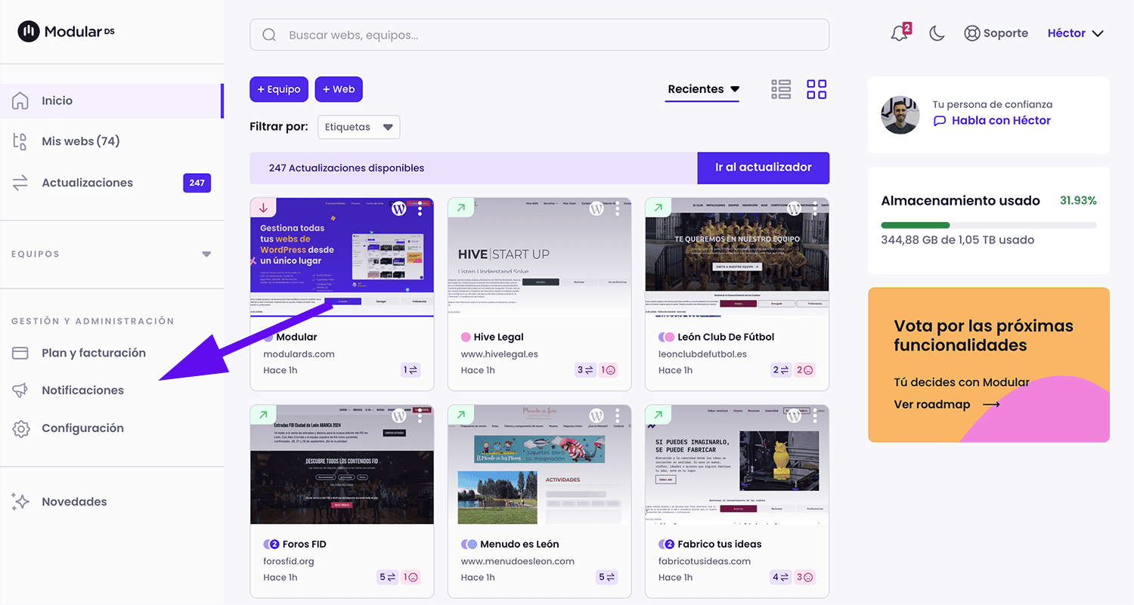
Task: Click the green up status icon on Foros FID card
Action: click(x=263, y=415)
